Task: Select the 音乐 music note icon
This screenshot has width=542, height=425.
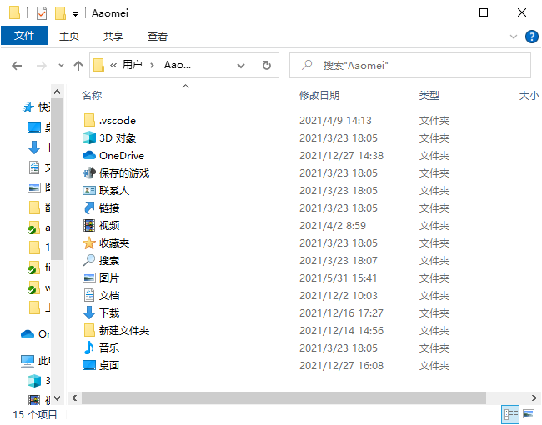Action: (90, 347)
